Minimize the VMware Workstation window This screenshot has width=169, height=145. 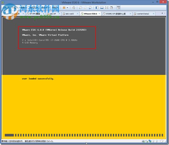pos(153,2)
